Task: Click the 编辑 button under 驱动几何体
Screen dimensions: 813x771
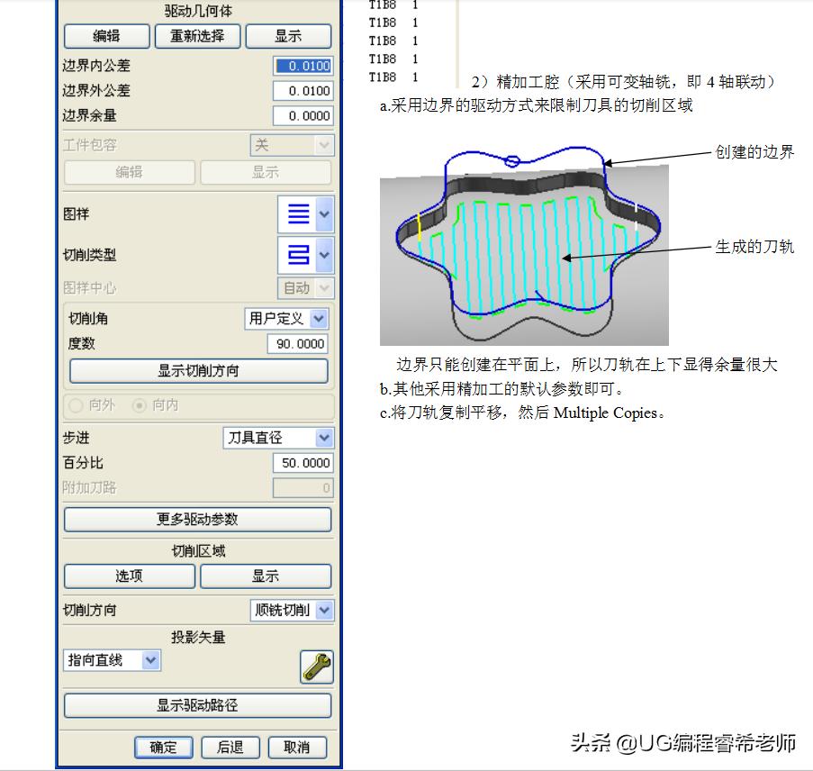Action: (x=105, y=36)
